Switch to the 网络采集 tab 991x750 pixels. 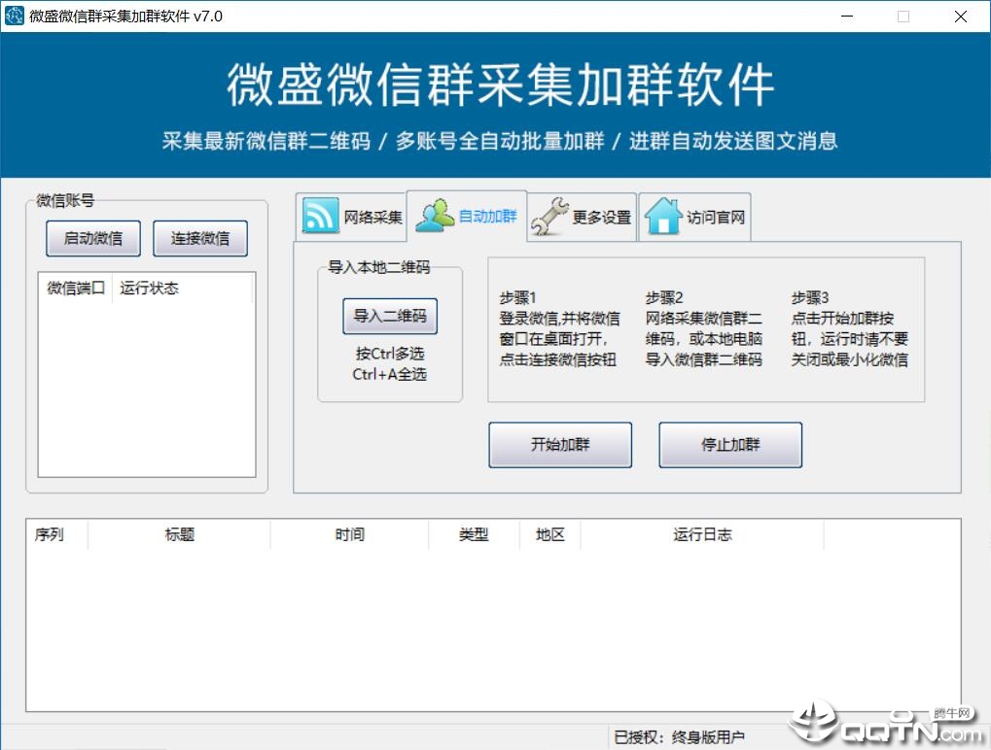351,217
